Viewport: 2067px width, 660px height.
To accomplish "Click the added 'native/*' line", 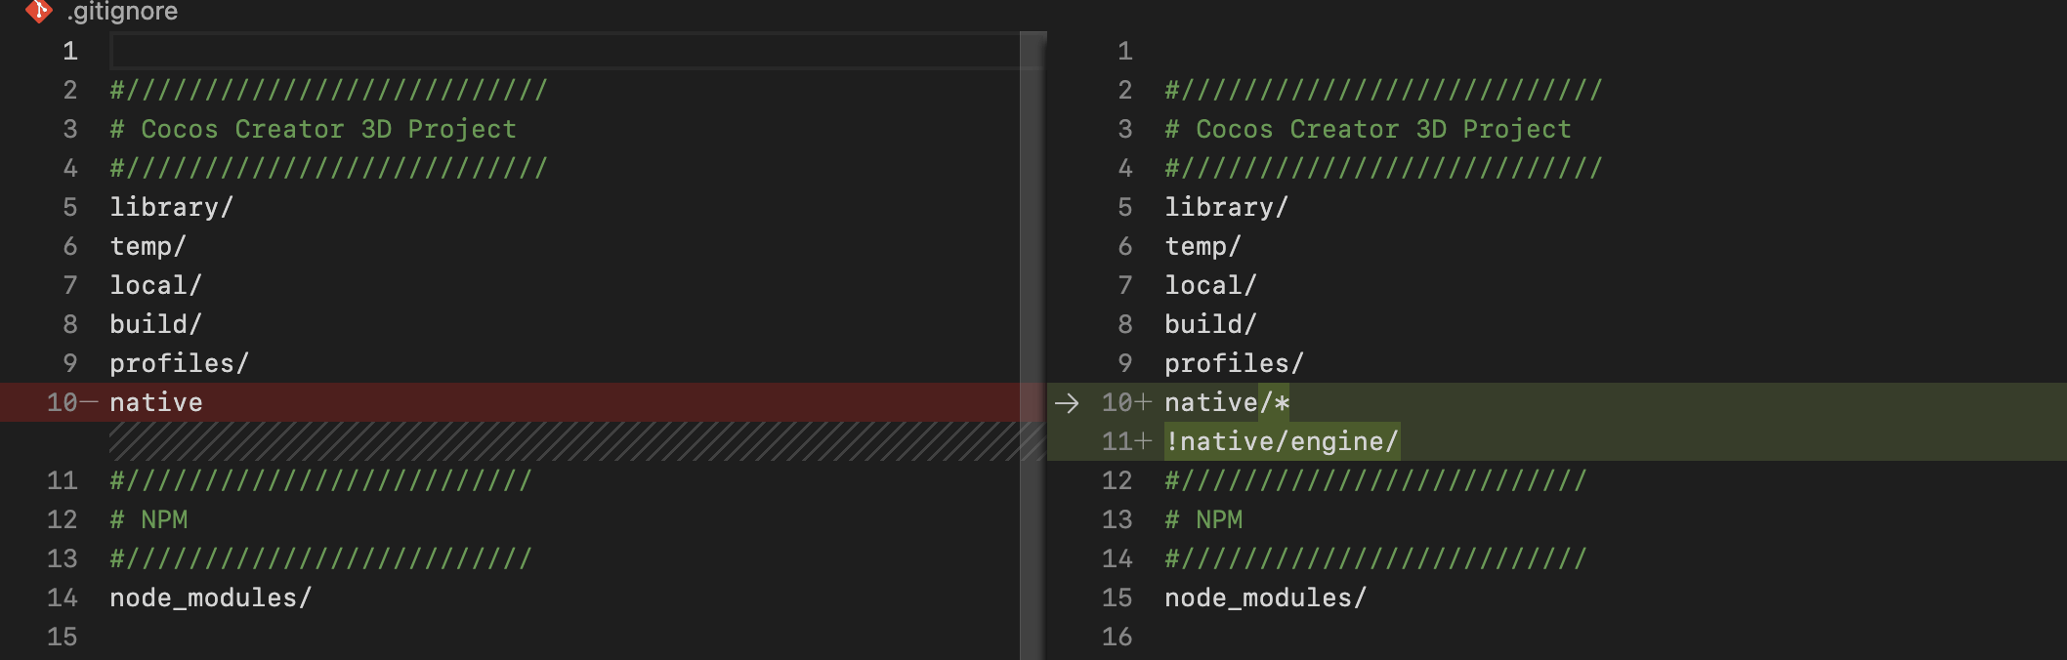I will 1227,402.
